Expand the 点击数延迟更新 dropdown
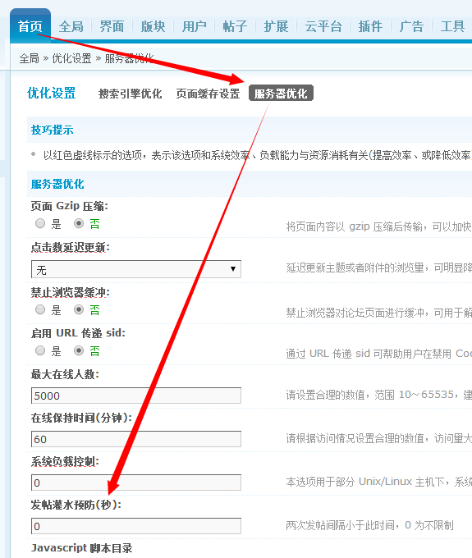Viewport: 472px width, 558px height. [136, 269]
